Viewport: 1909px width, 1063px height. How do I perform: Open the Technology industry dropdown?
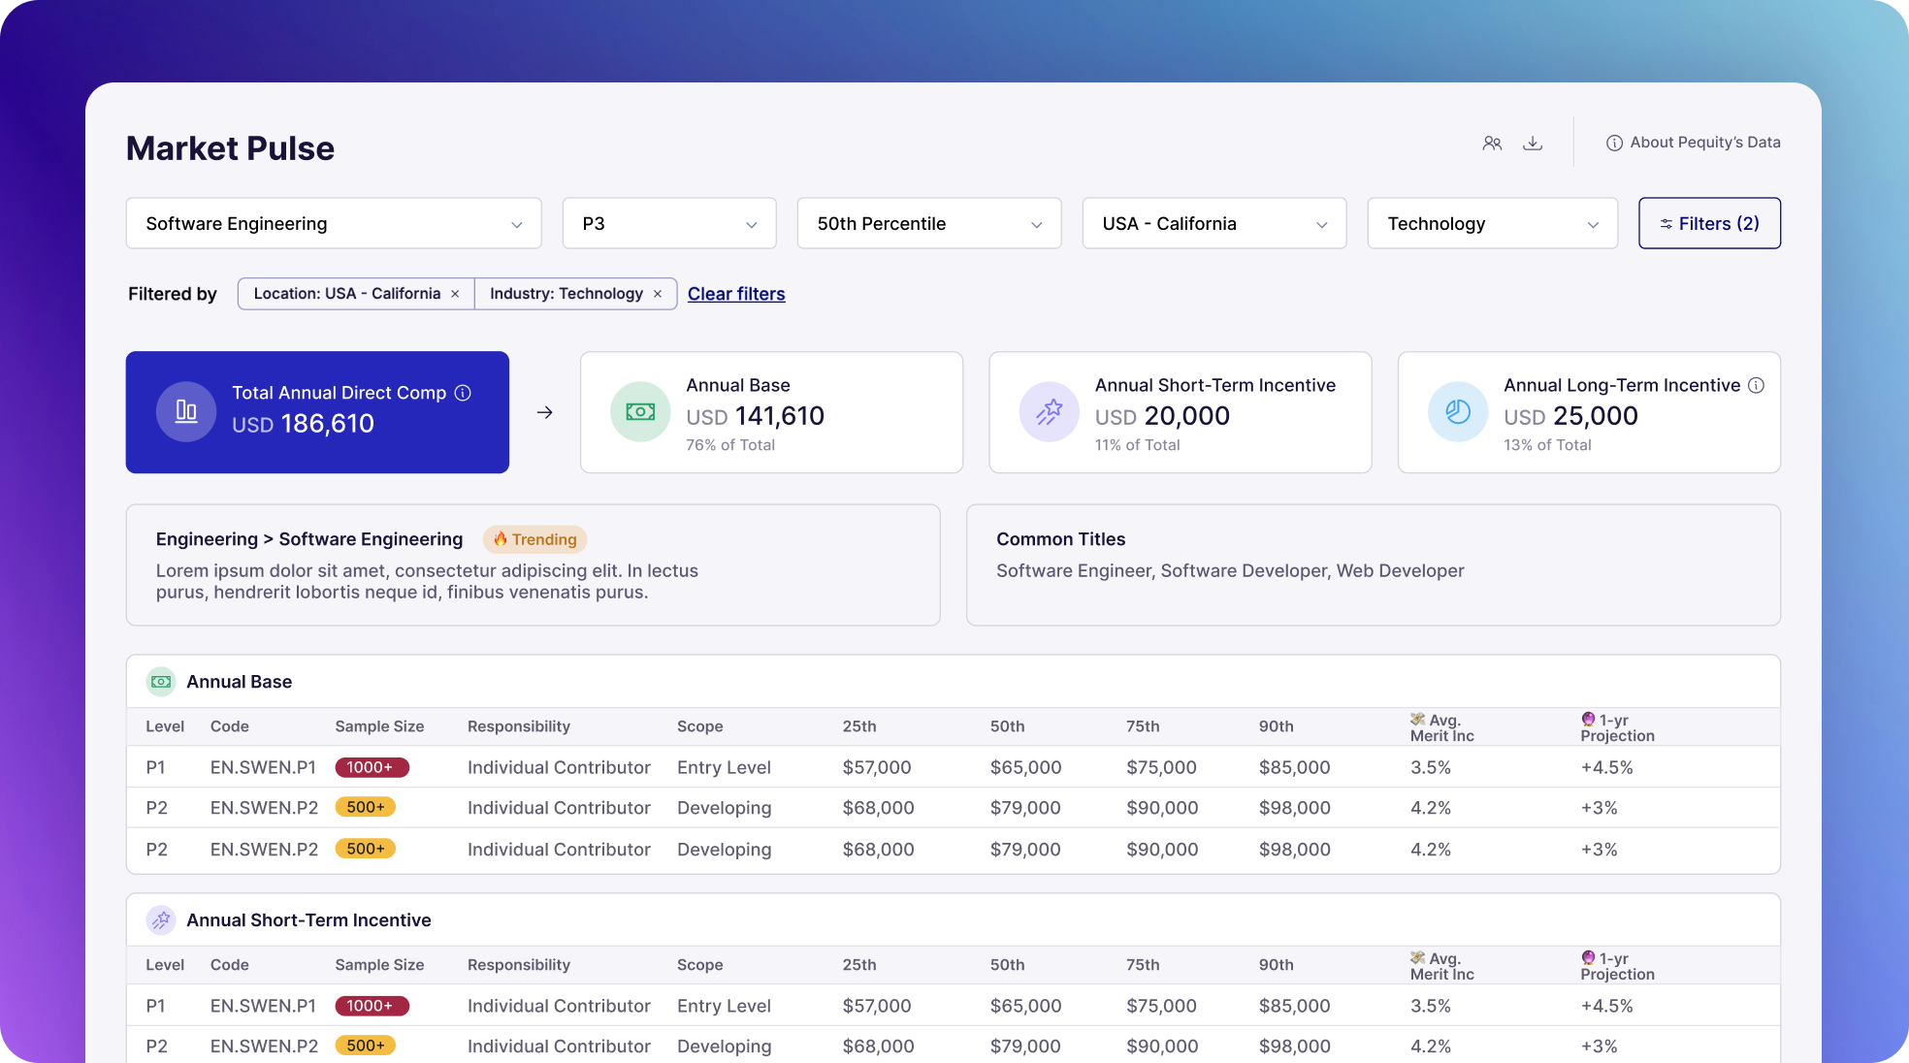coord(1492,224)
